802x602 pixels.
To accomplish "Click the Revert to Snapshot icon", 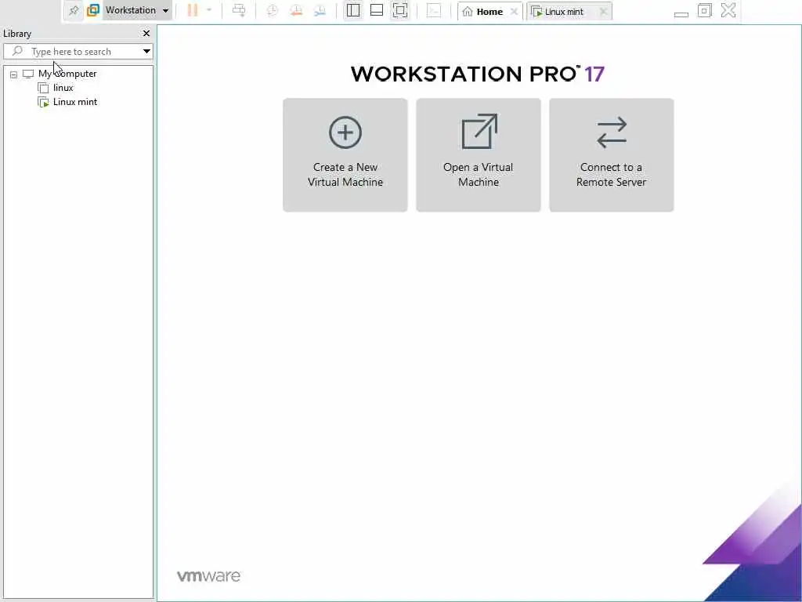I will pos(296,10).
